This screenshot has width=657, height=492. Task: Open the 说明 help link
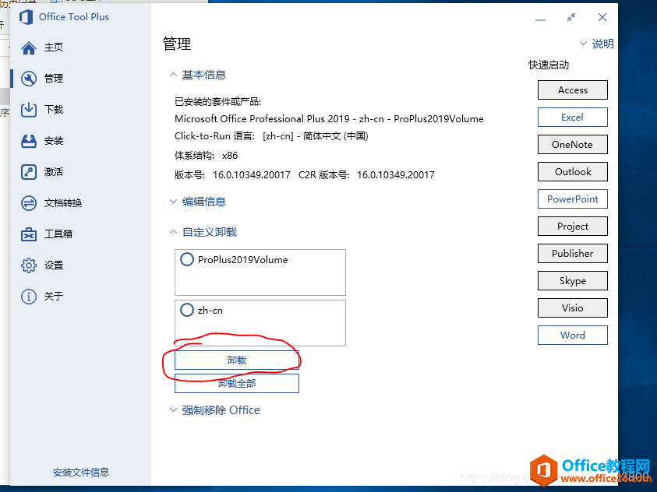click(x=599, y=43)
